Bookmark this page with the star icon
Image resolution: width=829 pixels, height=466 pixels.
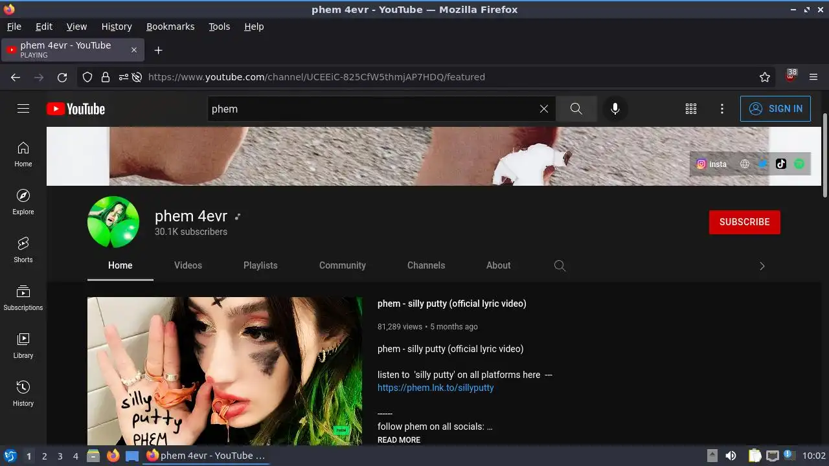[x=765, y=77]
